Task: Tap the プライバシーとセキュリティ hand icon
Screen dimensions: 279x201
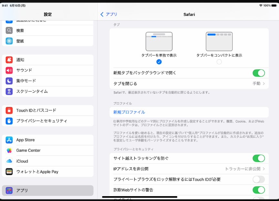Action: (x=9, y=121)
